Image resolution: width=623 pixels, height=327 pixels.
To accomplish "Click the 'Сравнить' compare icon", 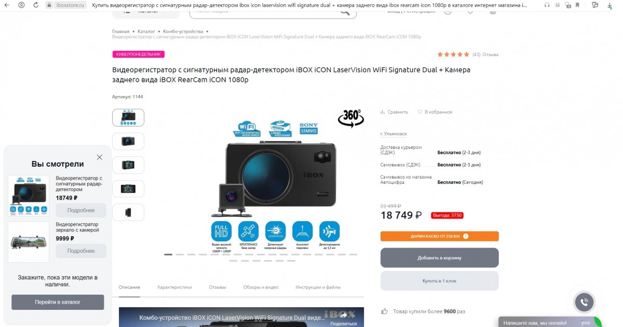I will [383, 112].
